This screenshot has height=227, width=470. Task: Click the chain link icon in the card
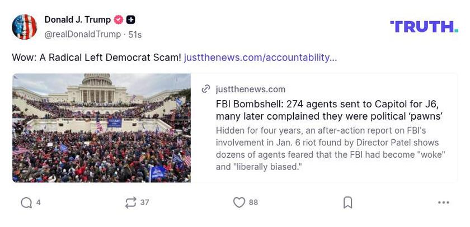pyautogui.click(x=206, y=89)
